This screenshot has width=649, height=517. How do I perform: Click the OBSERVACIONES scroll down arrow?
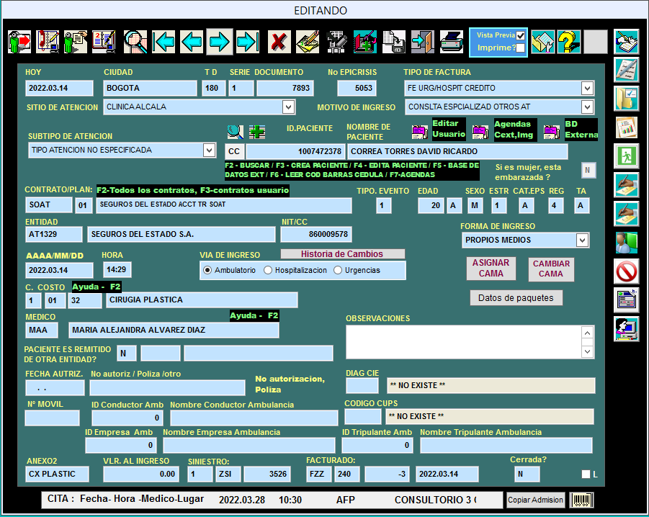(587, 351)
